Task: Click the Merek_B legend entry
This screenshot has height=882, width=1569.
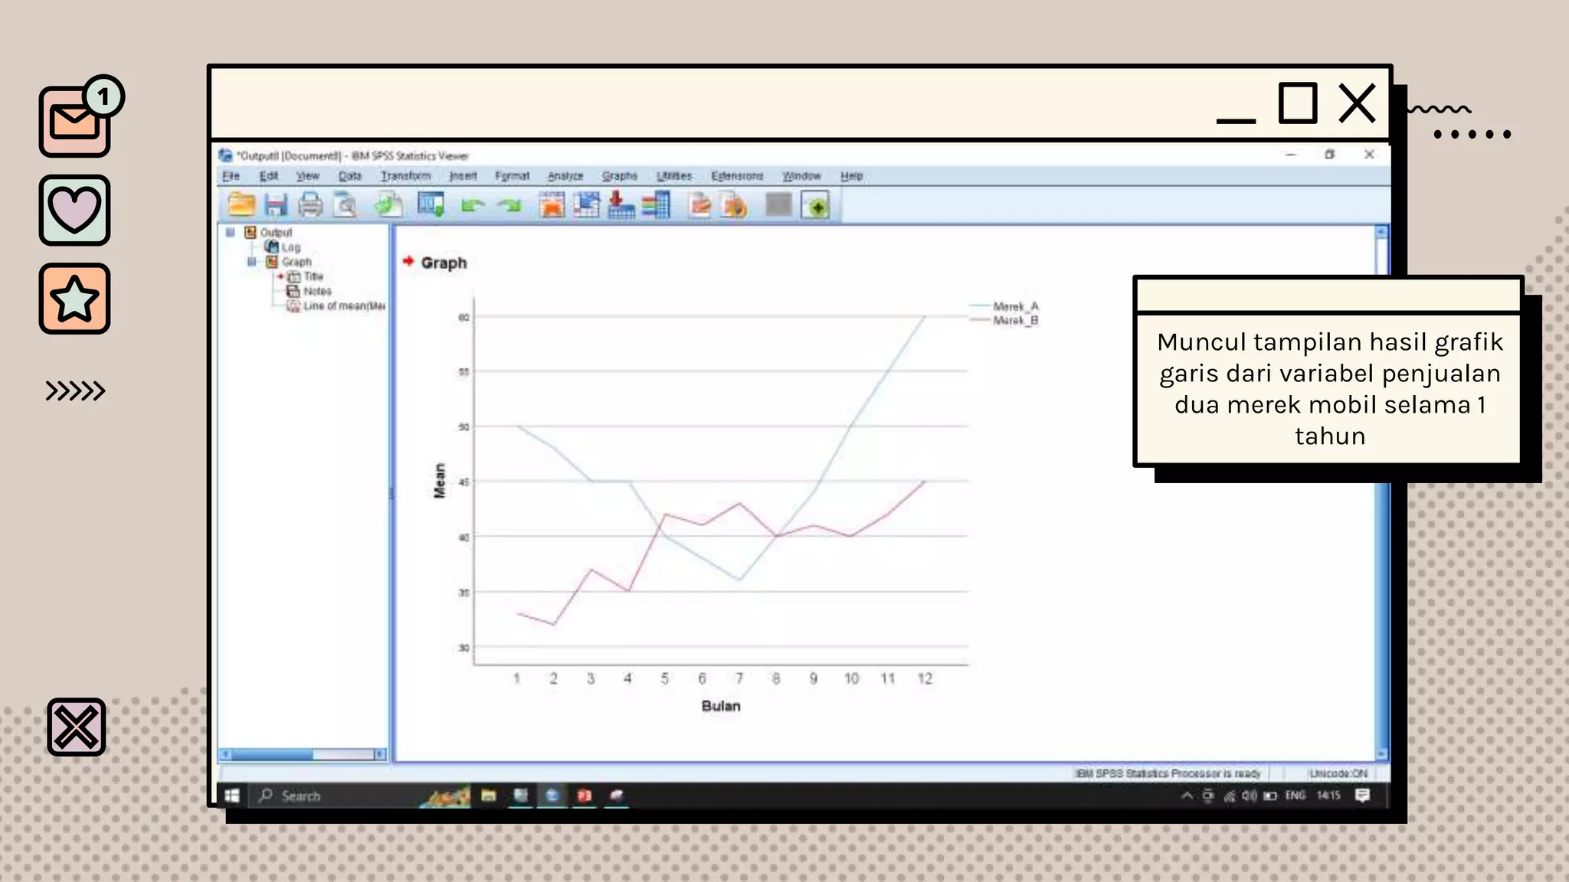Action: coord(1004,320)
